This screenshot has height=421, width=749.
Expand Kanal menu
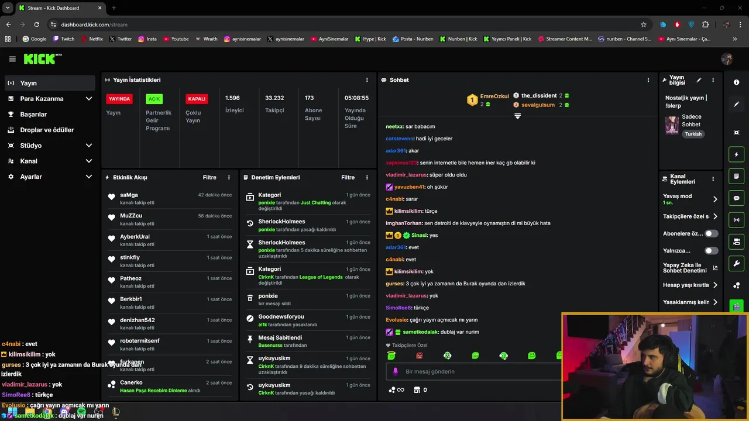[89, 161]
